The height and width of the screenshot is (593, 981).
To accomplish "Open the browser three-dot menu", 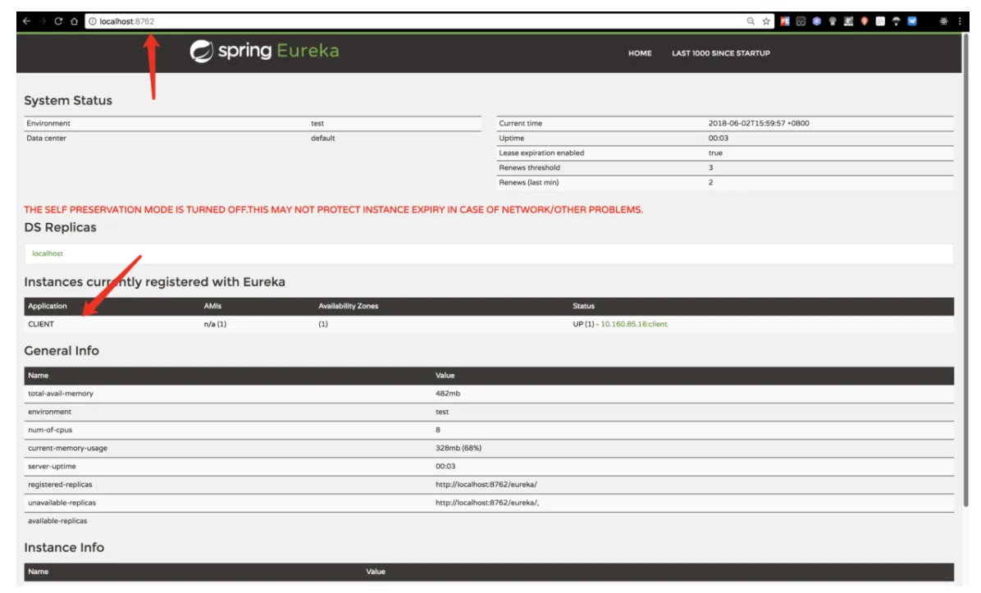I will coord(960,21).
